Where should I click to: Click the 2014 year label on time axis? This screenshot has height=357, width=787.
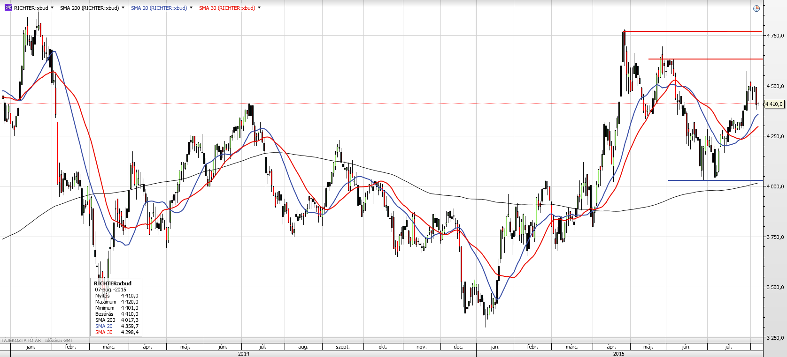coord(244,354)
